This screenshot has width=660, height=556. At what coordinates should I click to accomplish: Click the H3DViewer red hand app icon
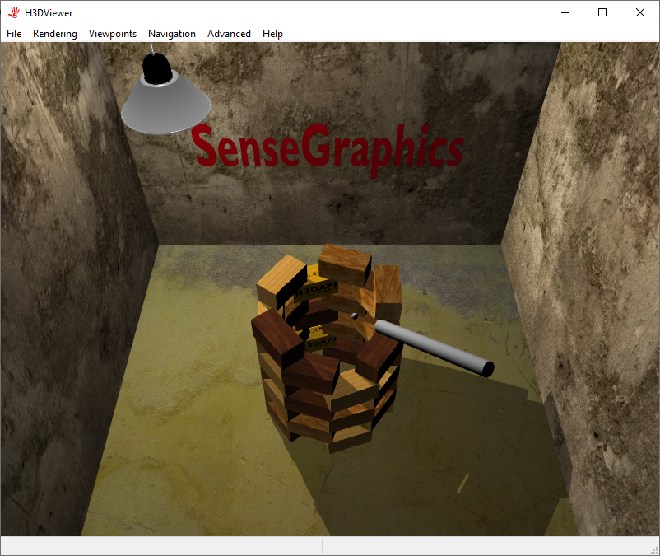[14, 12]
